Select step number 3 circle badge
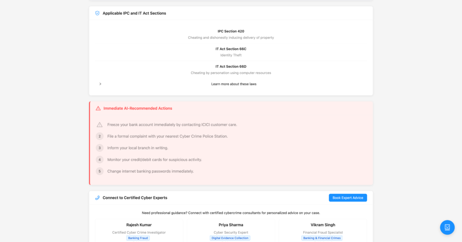Screen dimensions: 462x242 [100, 148]
